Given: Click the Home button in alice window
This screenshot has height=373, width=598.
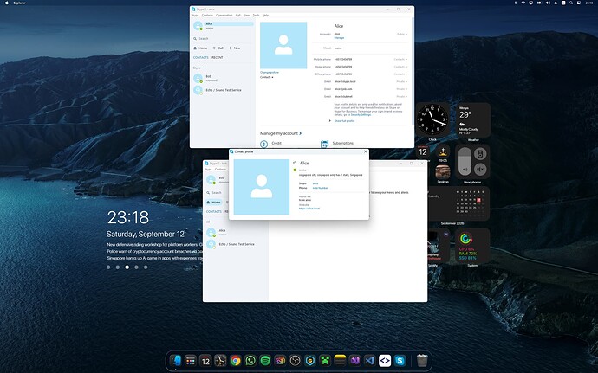Looking at the screenshot, I should click(200, 48).
